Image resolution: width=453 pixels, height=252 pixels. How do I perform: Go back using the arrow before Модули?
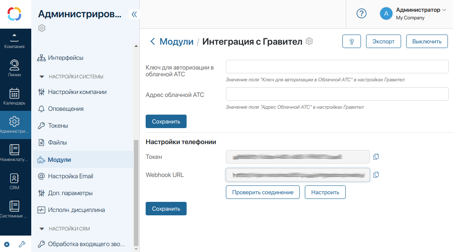pyautogui.click(x=152, y=42)
